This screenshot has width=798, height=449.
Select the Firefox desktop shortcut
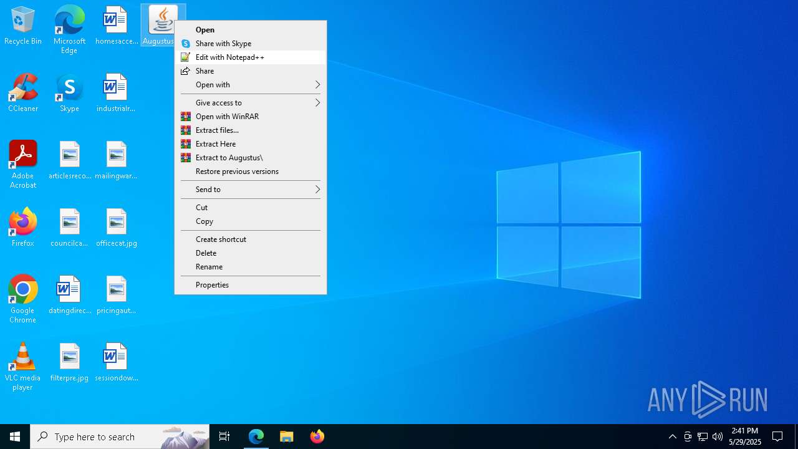tap(23, 228)
